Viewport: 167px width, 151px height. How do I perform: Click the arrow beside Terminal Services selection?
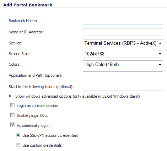(x=160, y=43)
